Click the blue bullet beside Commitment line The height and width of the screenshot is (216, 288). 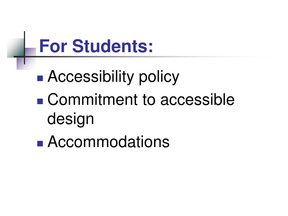(40, 102)
